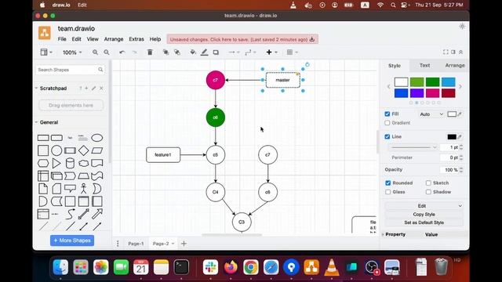Image resolution: width=502 pixels, height=282 pixels.
Task: Pick fill color with eyedropper icon
Action: pyautogui.click(x=460, y=114)
